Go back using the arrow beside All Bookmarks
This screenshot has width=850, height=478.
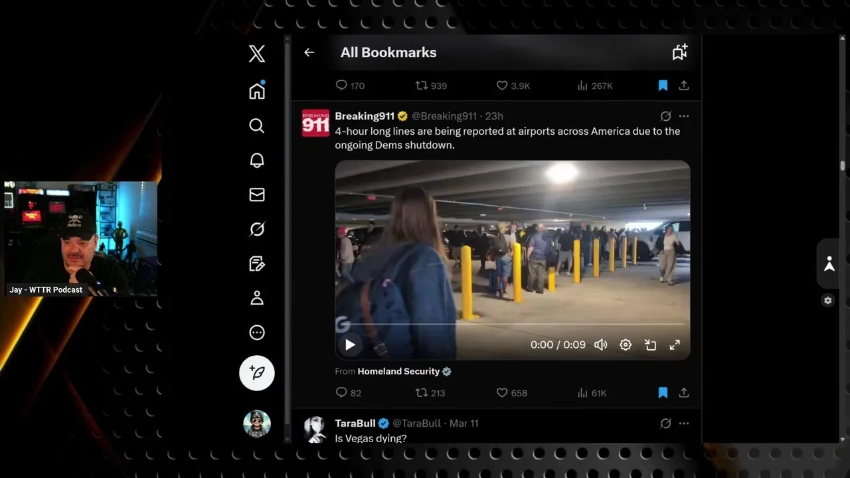point(309,52)
